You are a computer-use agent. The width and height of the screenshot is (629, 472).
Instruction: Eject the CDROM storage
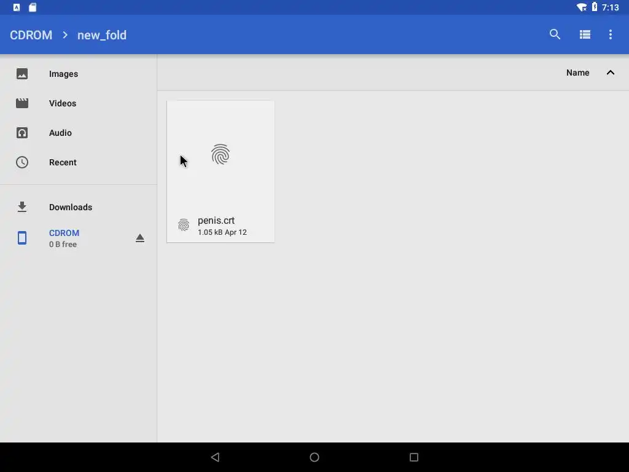point(139,238)
